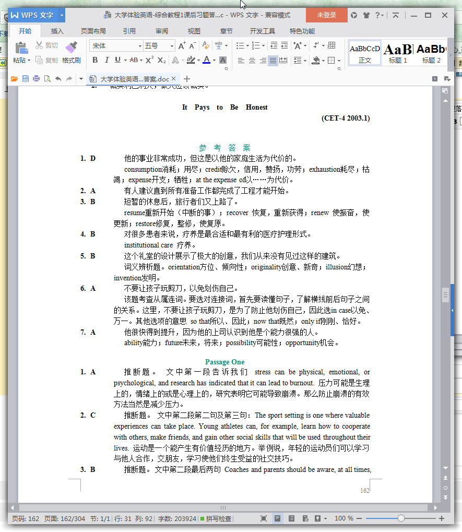Toggle distributed alignment
Viewport: 462px width, 532px height.
click(283, 61)
